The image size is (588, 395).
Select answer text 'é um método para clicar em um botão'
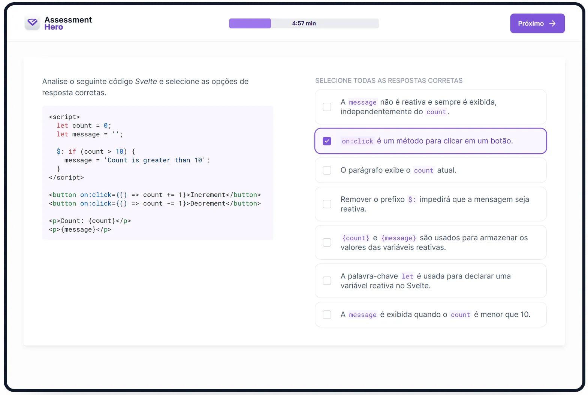click(x=445, y=141)
